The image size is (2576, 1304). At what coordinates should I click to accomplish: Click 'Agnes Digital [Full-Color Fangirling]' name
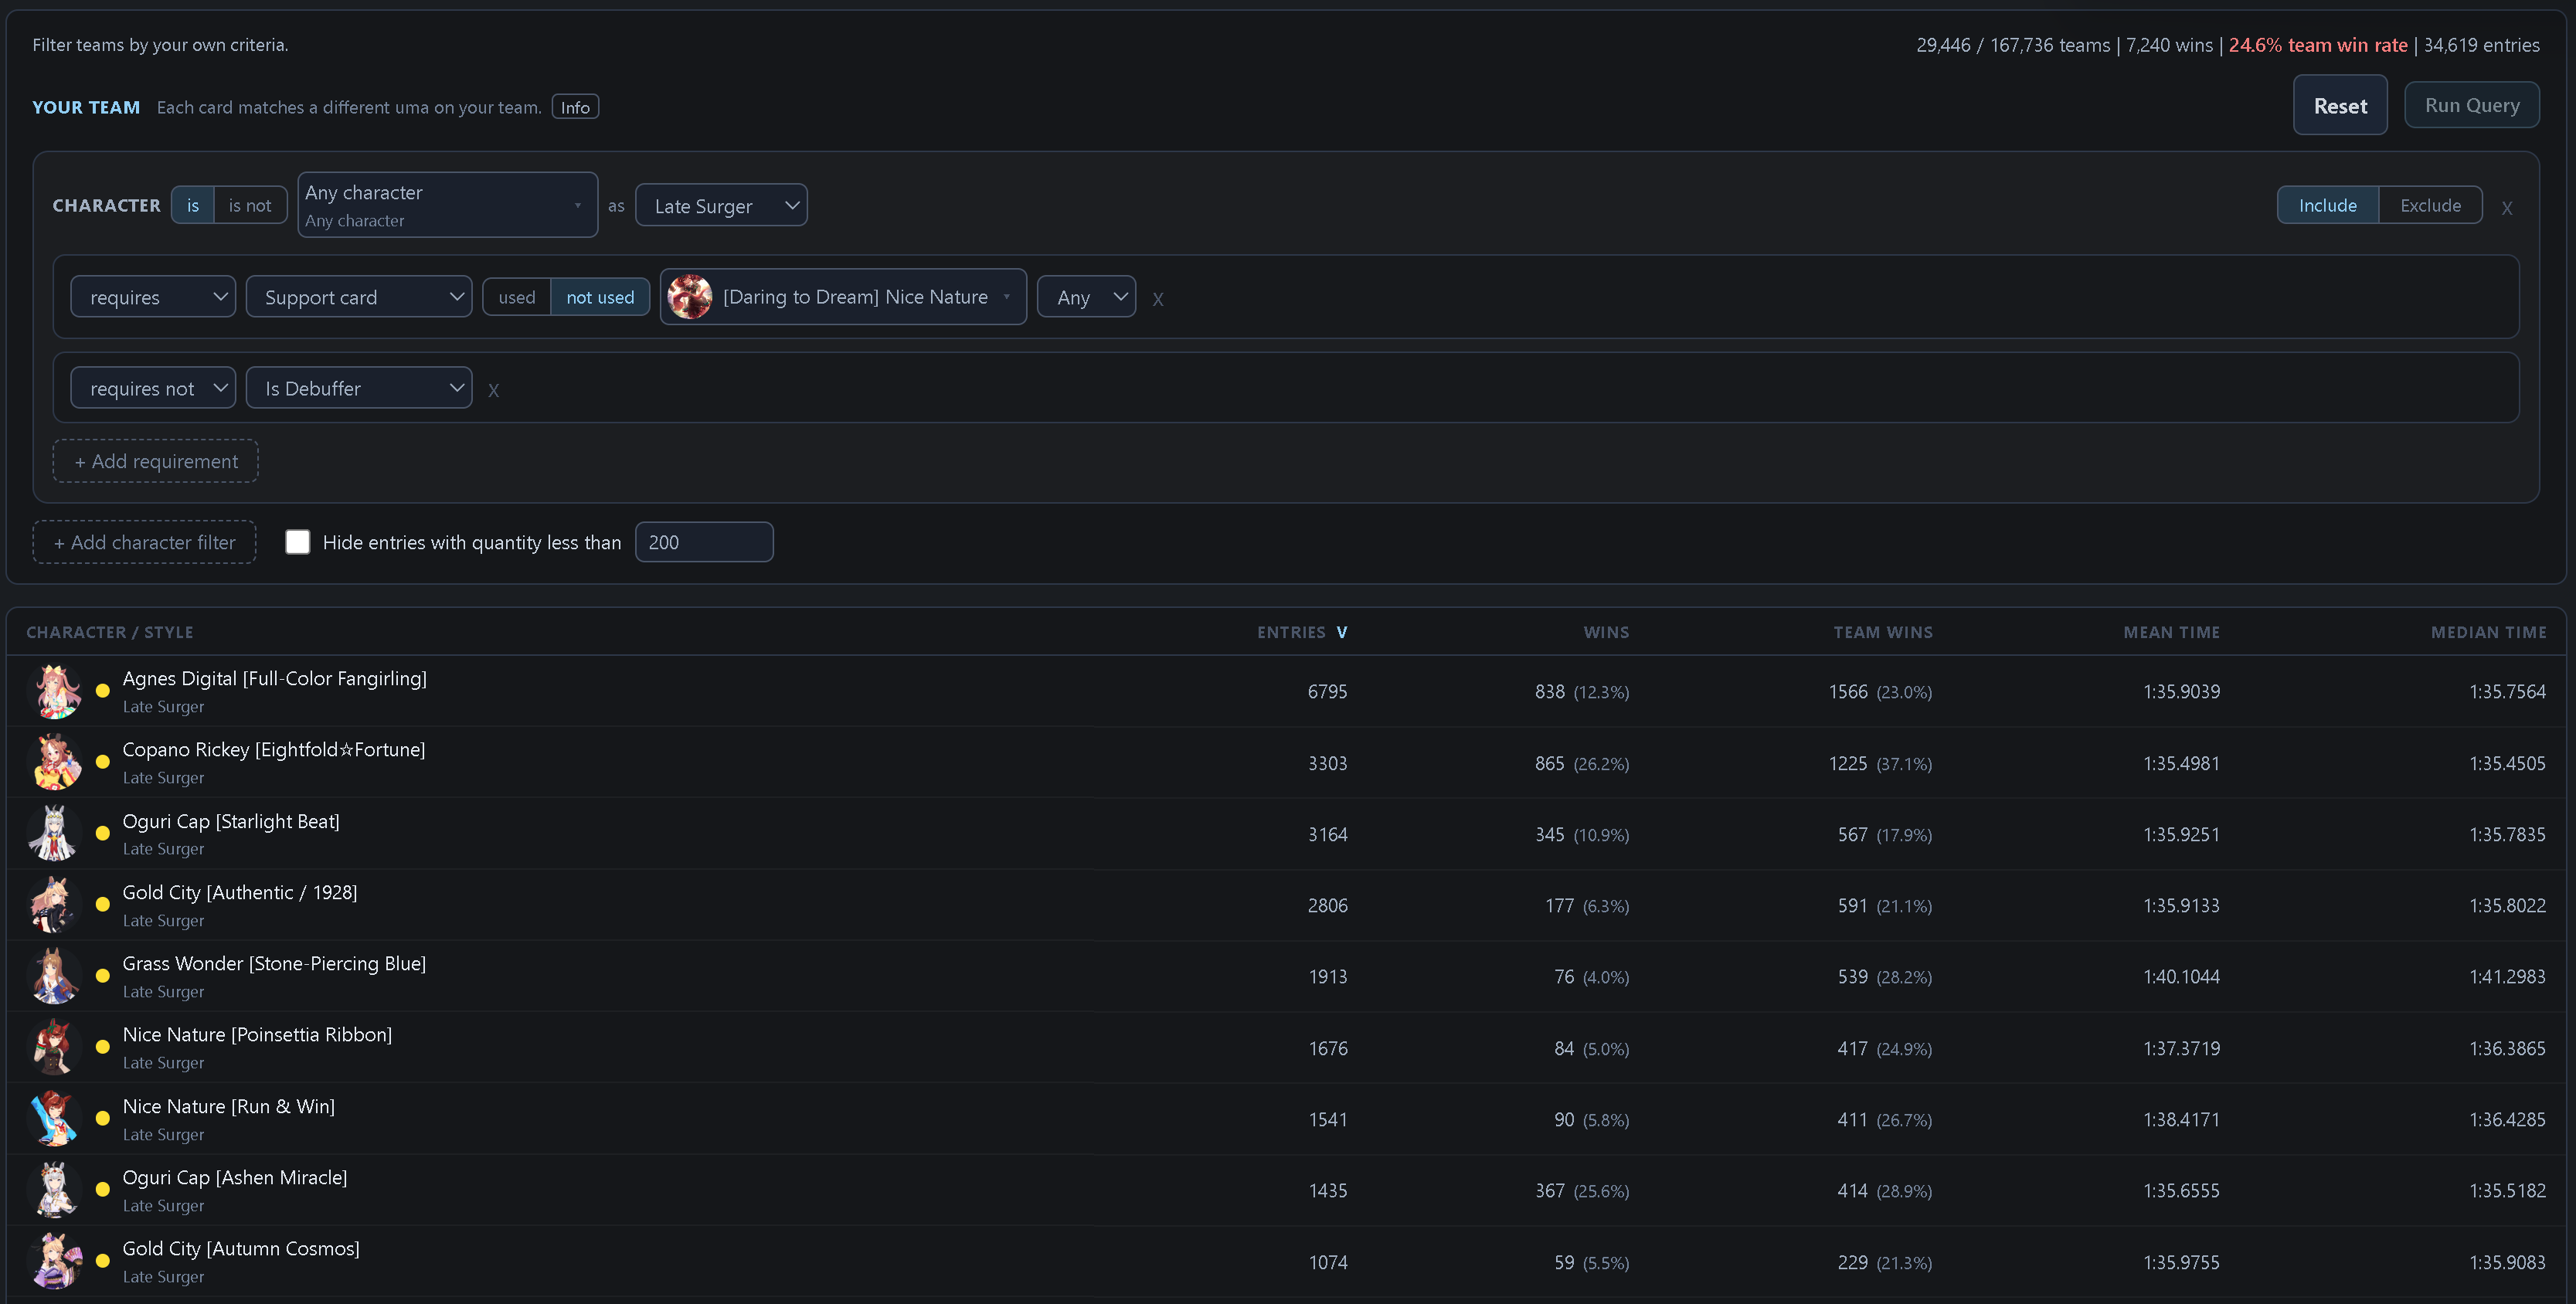(x=275, y=678)
